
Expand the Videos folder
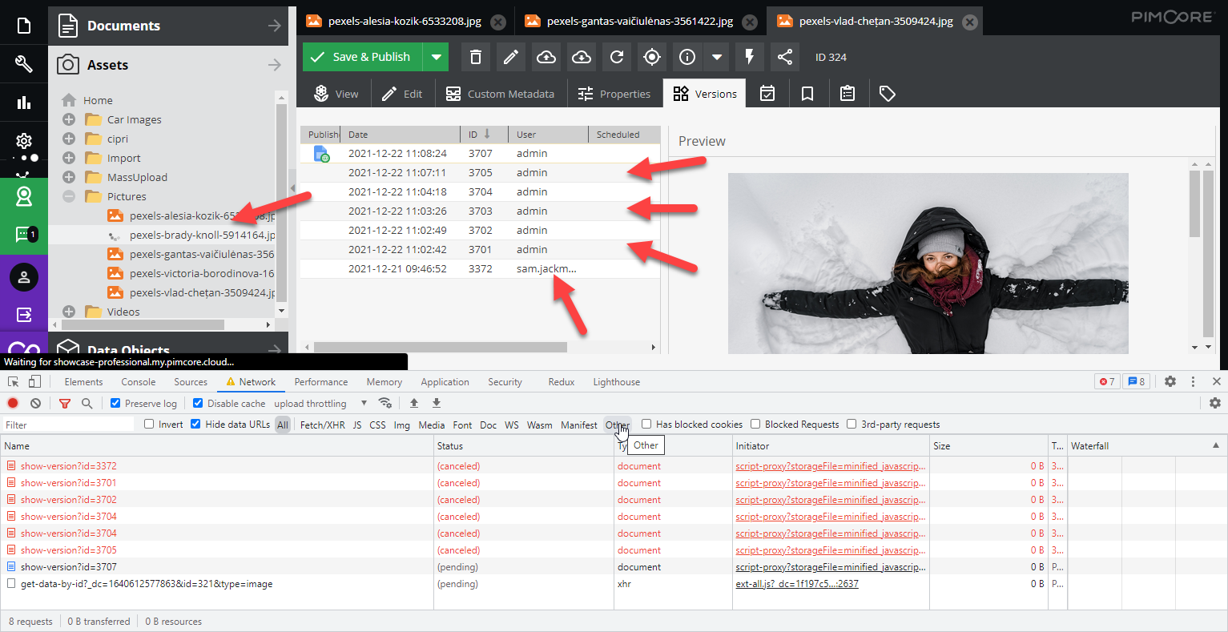pos(69,312)
